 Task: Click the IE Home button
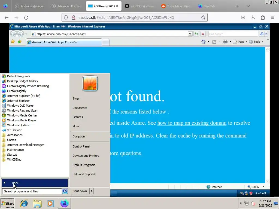coord(203,42)
